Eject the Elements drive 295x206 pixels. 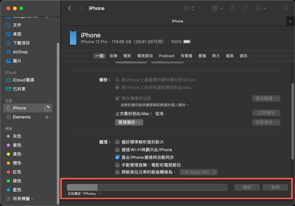pos(47,117)
